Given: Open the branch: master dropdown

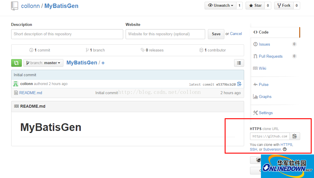Looking at the screenshot, I should [x=43, y=63].
